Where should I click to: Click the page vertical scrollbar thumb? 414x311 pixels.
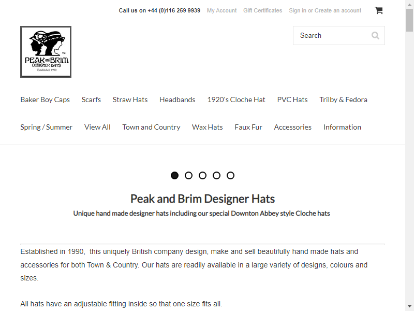409,20
